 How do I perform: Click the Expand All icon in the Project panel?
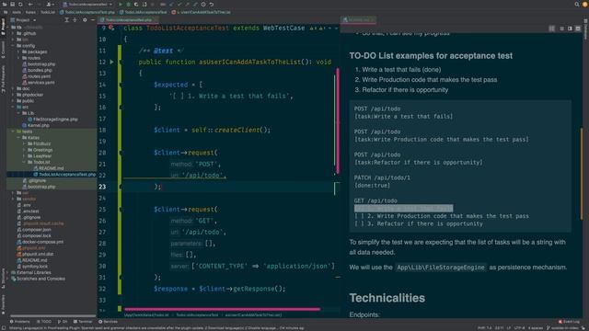66,20
